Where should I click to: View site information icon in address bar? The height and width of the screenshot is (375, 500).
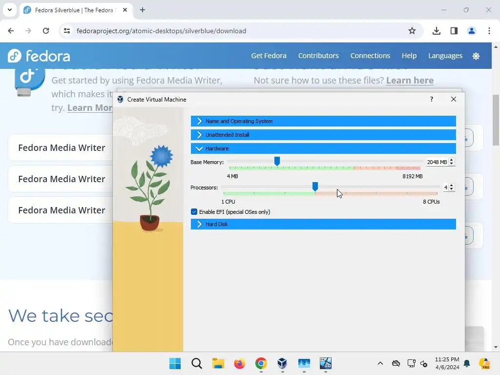coord(66,31)
